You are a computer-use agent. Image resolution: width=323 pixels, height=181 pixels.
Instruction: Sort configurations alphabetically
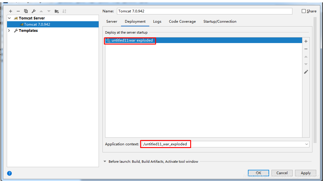click(64, 11)
